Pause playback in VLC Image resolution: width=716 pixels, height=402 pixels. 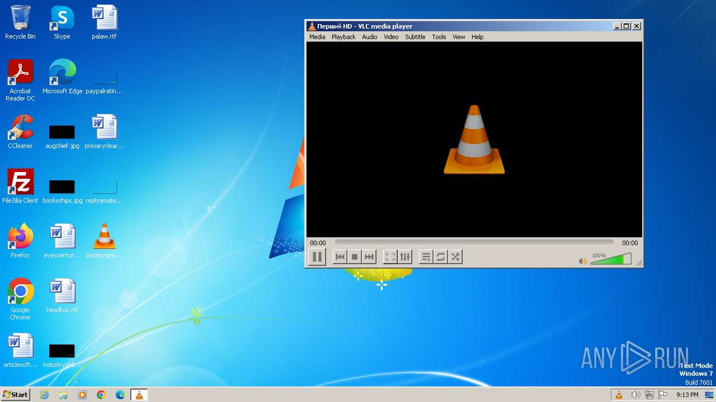pyautogui.click(x=317, y=257)
